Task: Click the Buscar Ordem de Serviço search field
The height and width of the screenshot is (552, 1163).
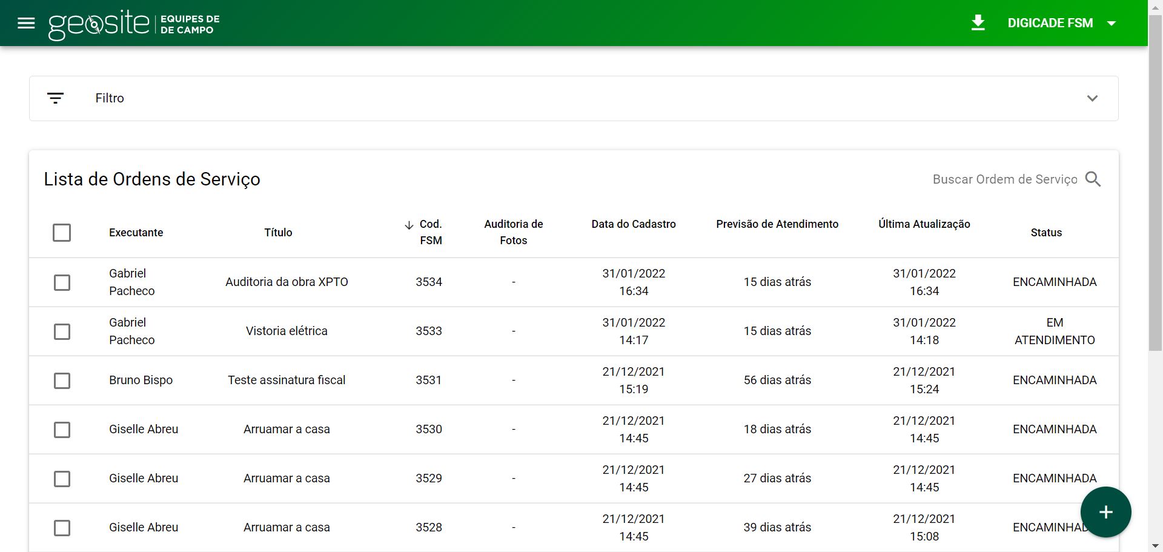Action: [1006, 179]
